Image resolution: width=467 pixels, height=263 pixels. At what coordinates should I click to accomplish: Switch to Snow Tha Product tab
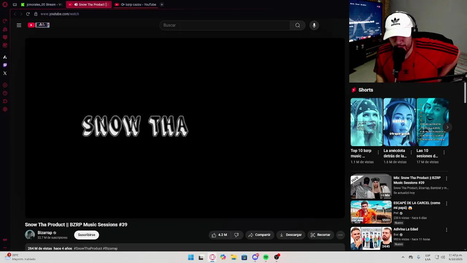pos(89,4)
